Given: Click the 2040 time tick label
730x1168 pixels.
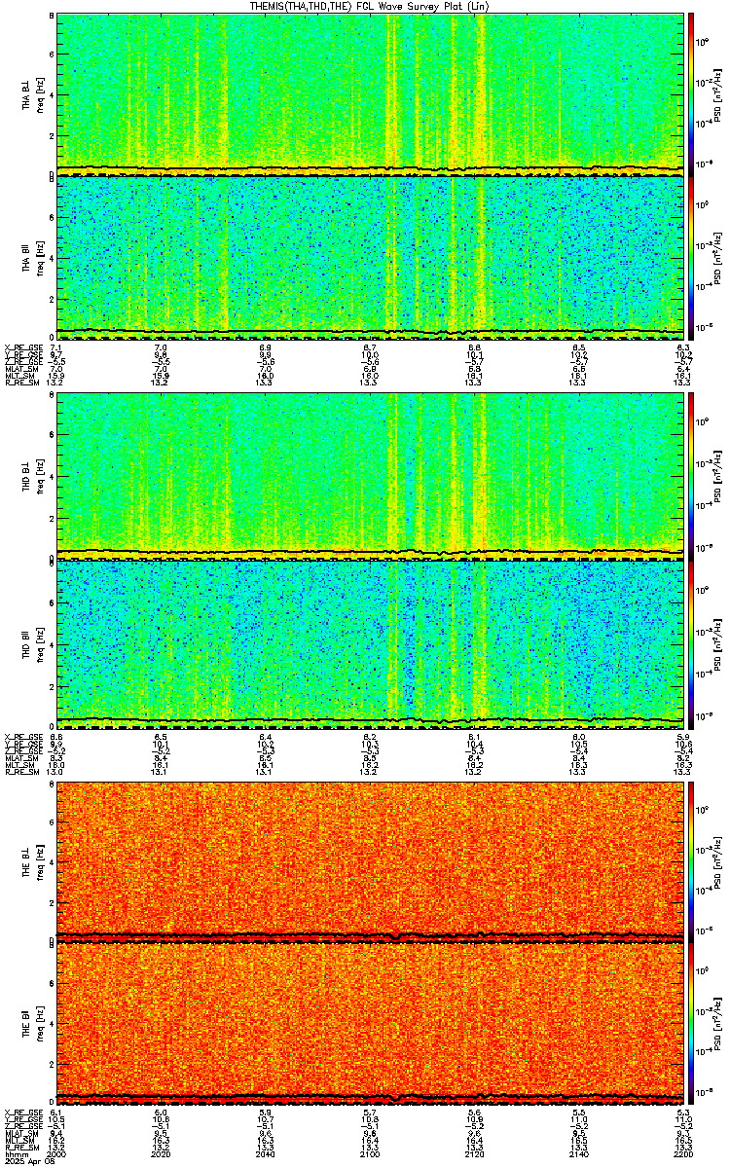Looking at the screenshot, I should point(266,1154).
